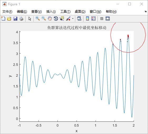
Task: Activate the Zoom In magnifier tool
Action: (x=38, y=19)
